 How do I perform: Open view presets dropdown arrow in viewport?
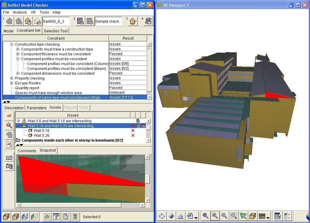[196, 218]
